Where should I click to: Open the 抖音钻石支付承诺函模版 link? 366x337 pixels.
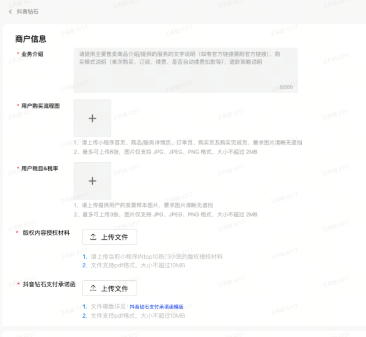click(x=157, y=307)
